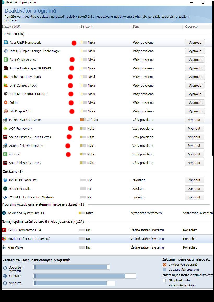Image resolution: width=214 pixels, height=302 pixels.
Task: Click the Windows flag icon beside Operace
Action: point(5,276)
